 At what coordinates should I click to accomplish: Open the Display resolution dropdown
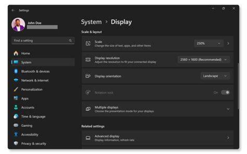point(203,60)
